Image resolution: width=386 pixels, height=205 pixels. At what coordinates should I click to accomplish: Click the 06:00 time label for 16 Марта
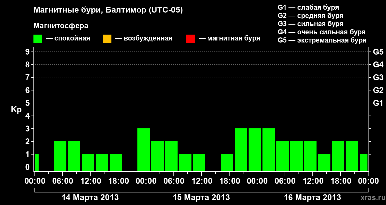click(x=285, y=181)
